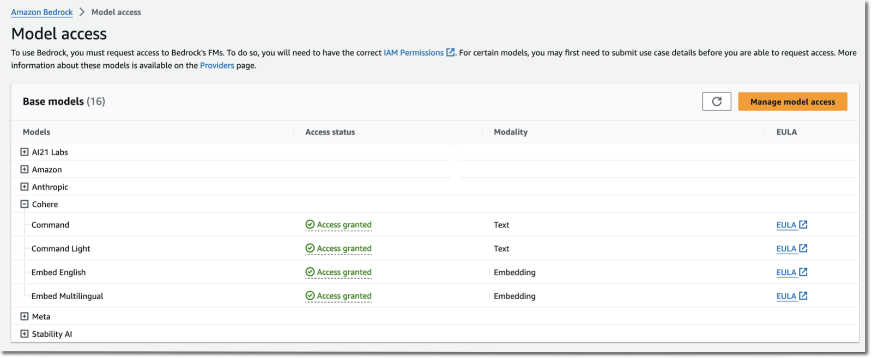Click external link icon on Command EULA
Image resolution: width=872 pixels, height=358 pixels.
pos(803,225)
